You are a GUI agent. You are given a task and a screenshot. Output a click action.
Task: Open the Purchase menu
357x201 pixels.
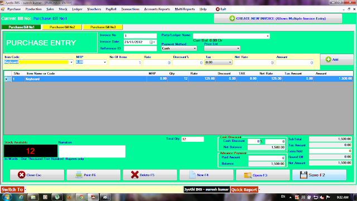pos(14,9)
